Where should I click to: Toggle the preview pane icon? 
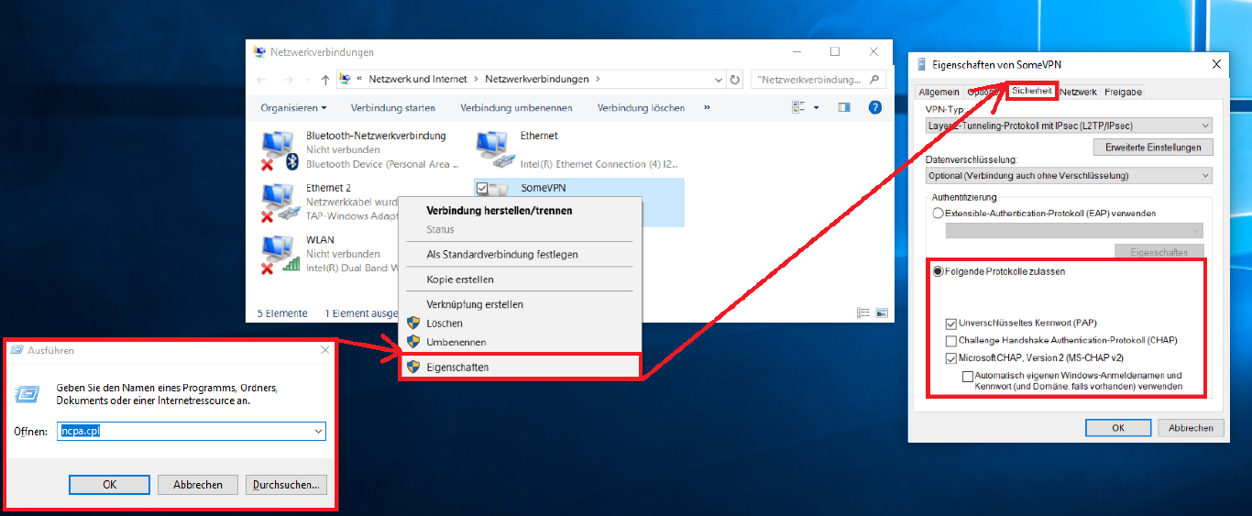(844, 107)
